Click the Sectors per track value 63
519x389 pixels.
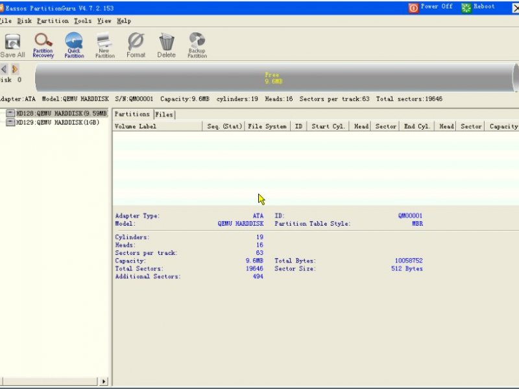[260, 253]
